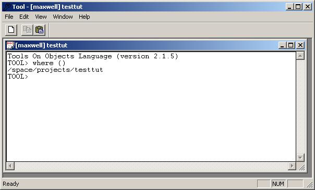Image resolution: width=315 pixels, height=190 pixels.
Task: Close the inner testtut document window
Action: click(300, 45)
